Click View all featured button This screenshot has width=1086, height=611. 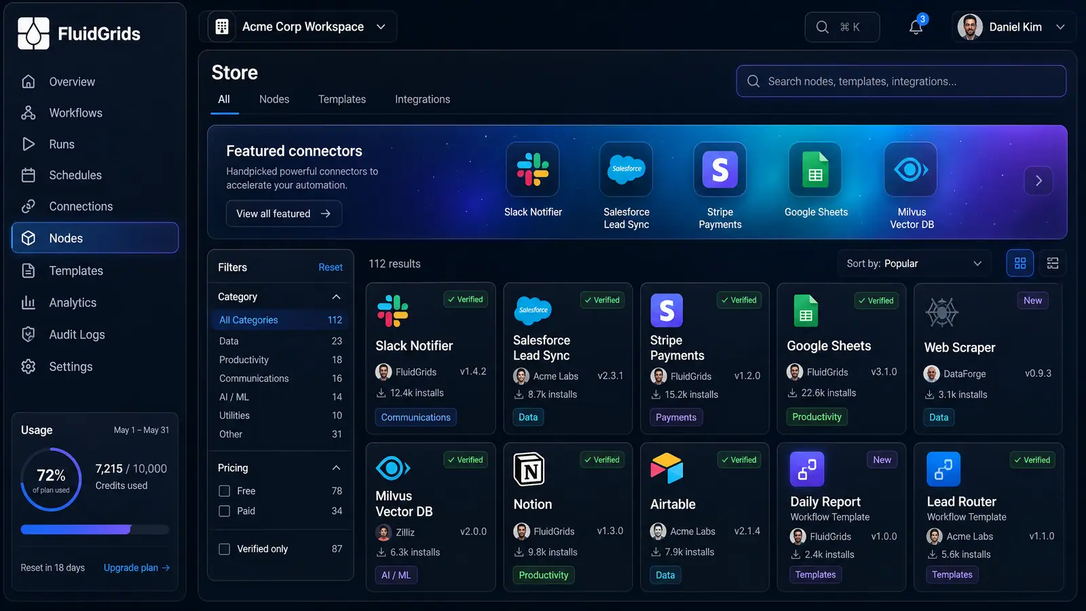pos(284,213)
